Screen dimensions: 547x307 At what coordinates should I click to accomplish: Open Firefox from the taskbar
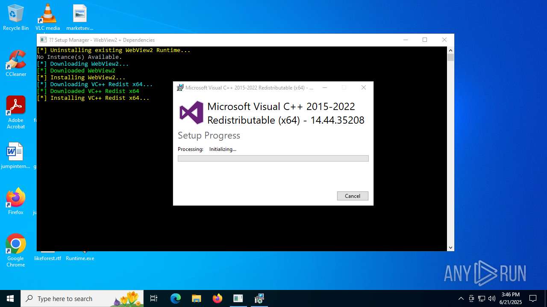click(217, 298)
